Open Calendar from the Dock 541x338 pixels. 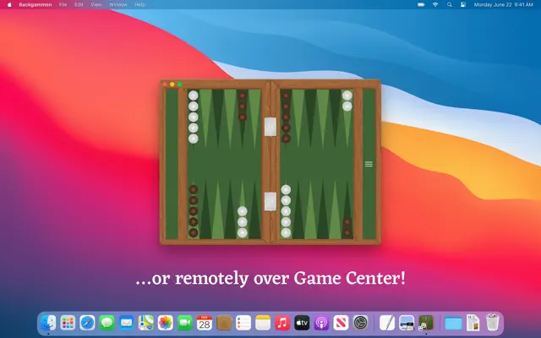tap(205, 323)
